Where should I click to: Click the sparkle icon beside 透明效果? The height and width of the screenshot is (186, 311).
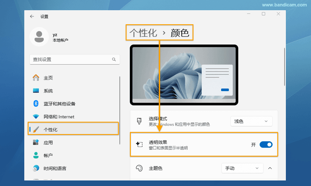pyautogui.click(x=139, y=144)
